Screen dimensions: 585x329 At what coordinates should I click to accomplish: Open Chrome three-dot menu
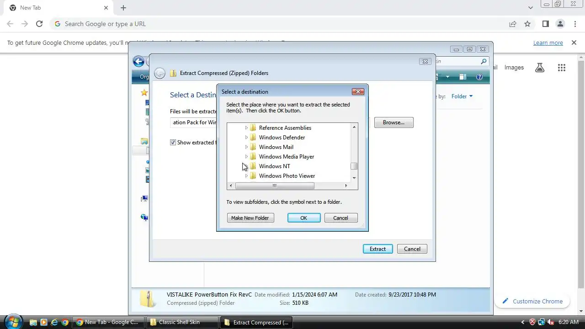point(575,24)
